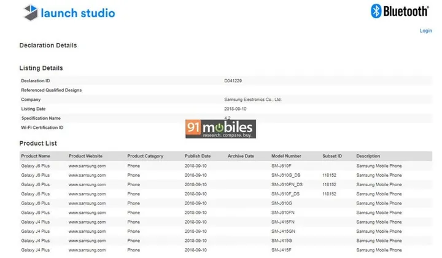Open www.samsung.com link in first row

click(x=87, y=166)
